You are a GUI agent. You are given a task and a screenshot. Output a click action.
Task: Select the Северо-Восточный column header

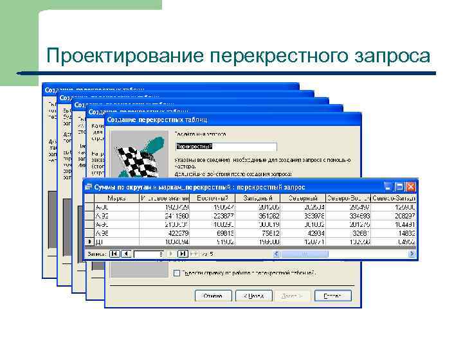(x=349, y=198)
